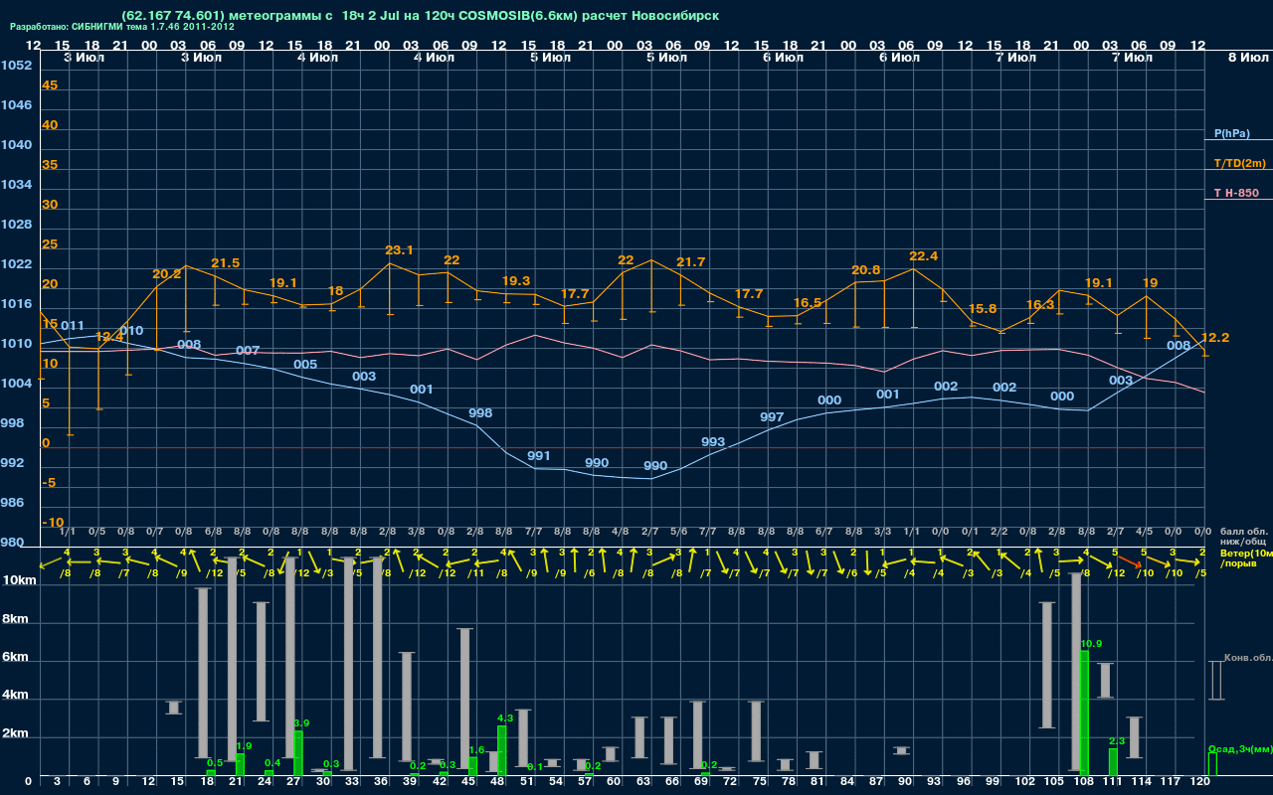
Task: Click the hour 96 mark on the bottom axis
Action: pyautogui.click(x=964, y=783)
